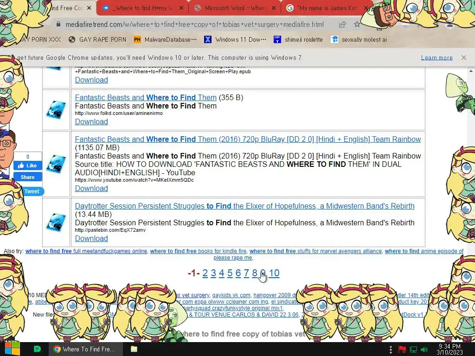Click the URL address bar
The height and width of the screenshot is (356, 475).
click(x=194, y=25)
